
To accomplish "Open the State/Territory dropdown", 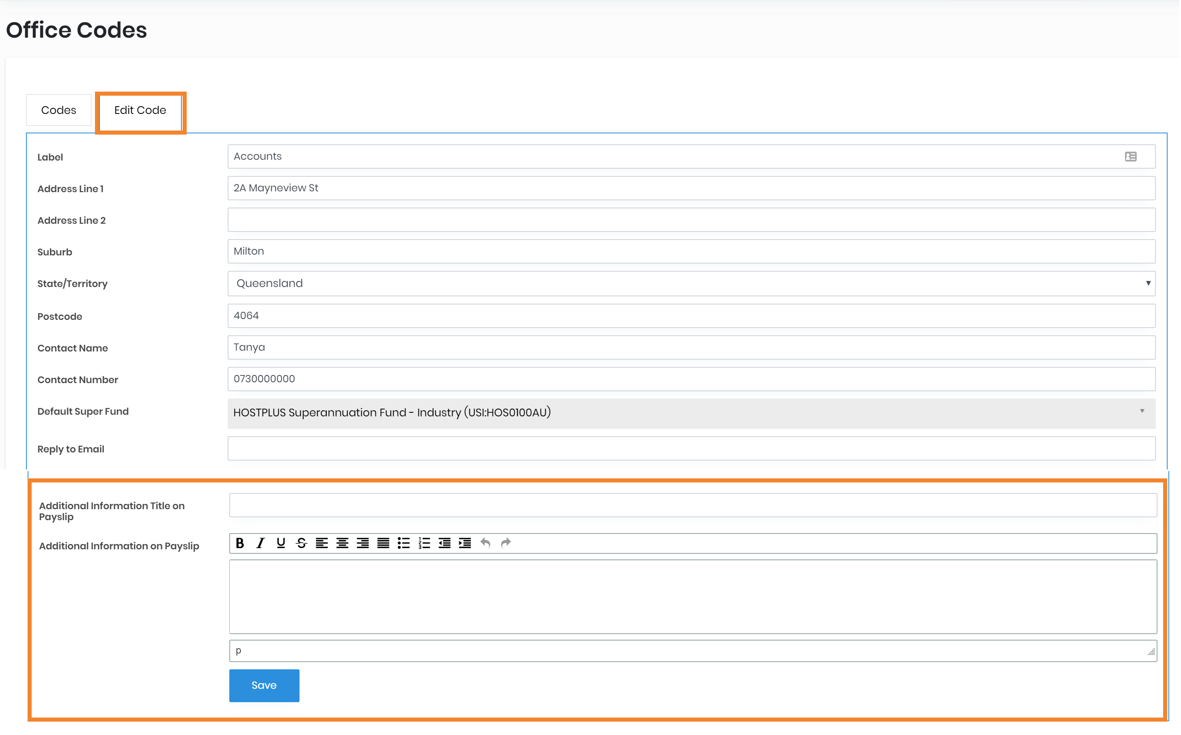I will click(x=691, y=283).
